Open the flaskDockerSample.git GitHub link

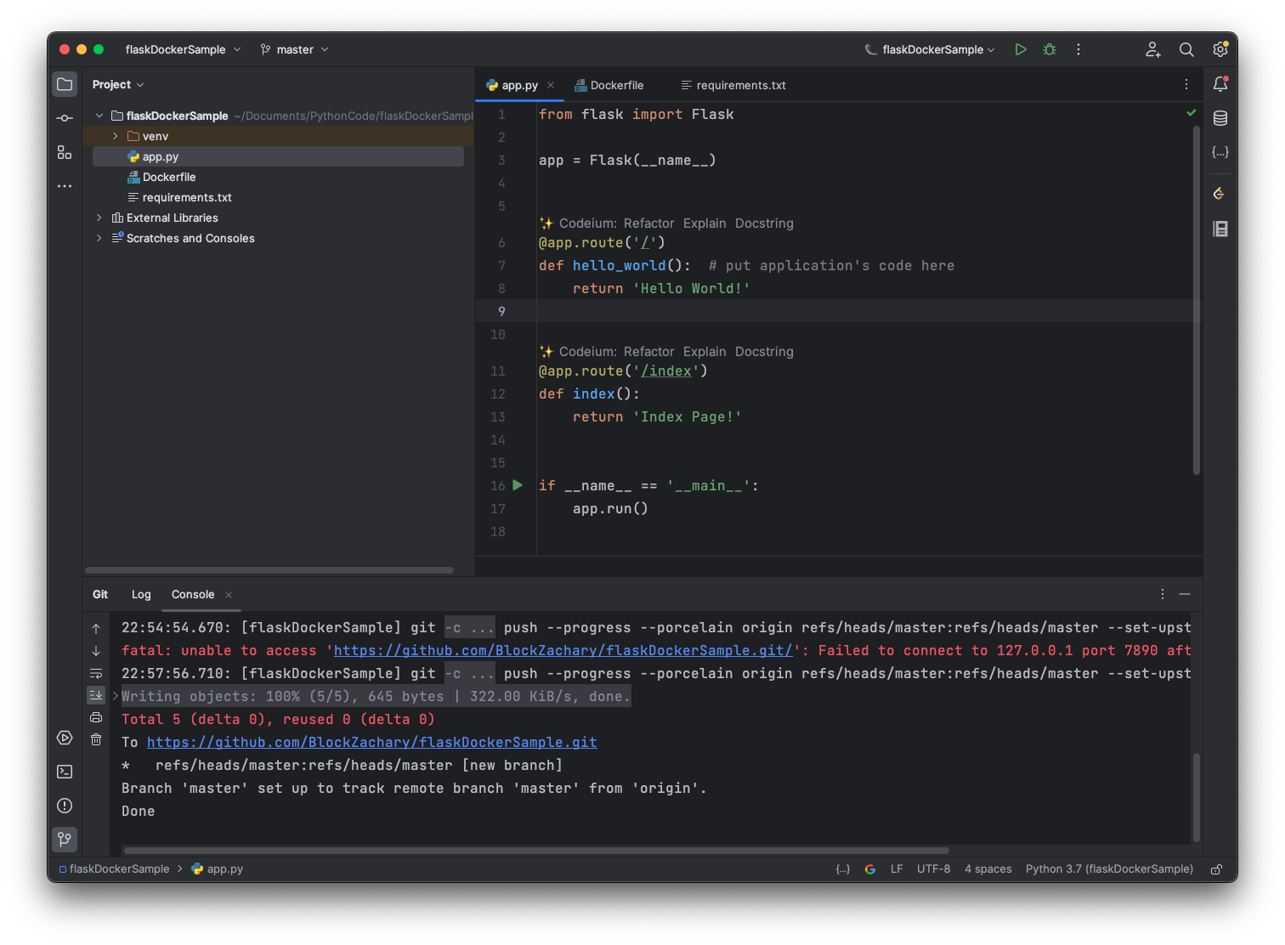point(371,742)
